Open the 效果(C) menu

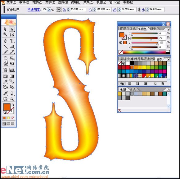pos(88,2)
